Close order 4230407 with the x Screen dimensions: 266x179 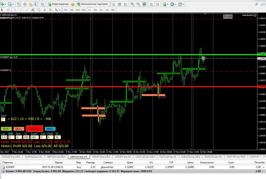pyautogui.click(x=263, y=167)
